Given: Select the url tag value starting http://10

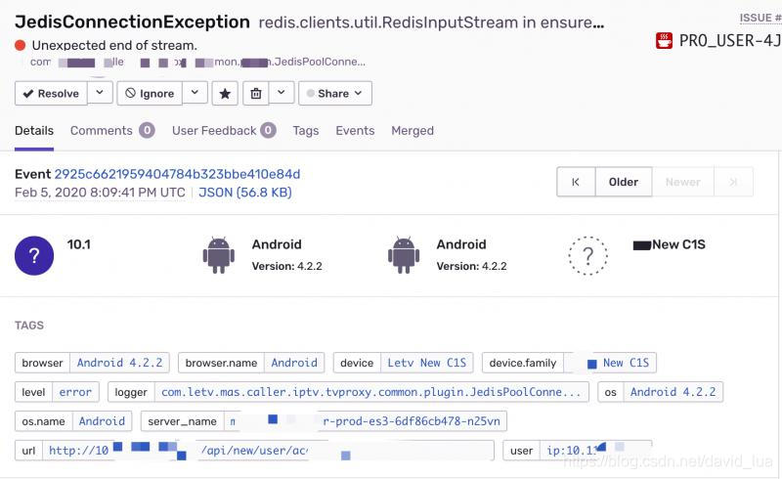Looking at the screenshot, I should point(268,451).
